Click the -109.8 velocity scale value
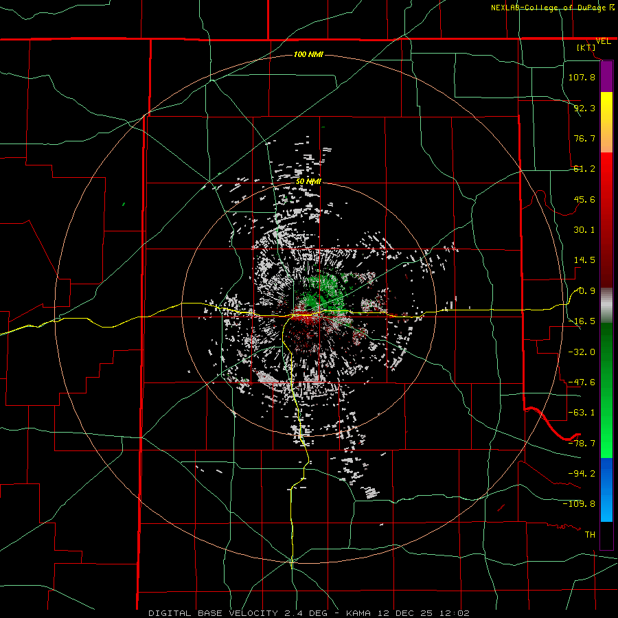Viewport: 618px width, 618px height. [x=579, y=504]
